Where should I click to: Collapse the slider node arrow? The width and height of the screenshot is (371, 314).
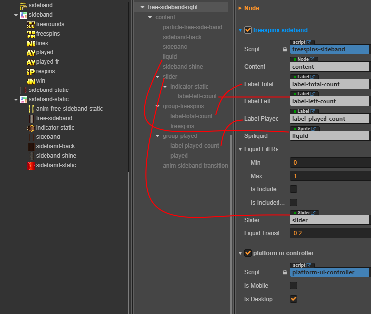157,77
